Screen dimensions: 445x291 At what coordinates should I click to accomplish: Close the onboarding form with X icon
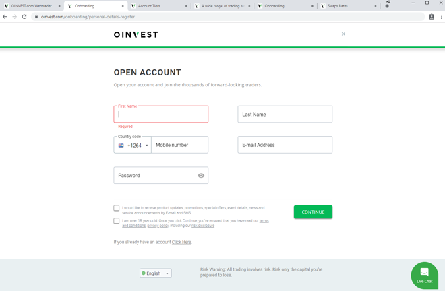pos(343,34)
